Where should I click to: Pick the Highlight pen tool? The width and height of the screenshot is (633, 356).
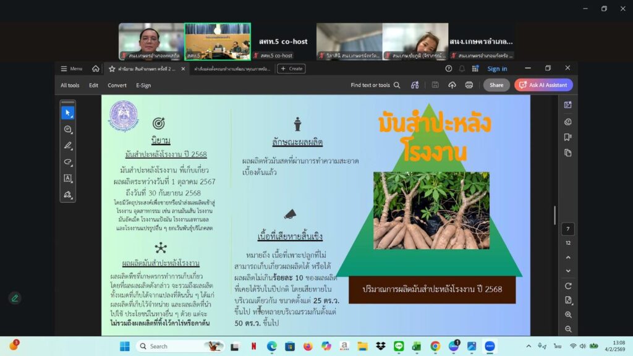coord(68,145)
